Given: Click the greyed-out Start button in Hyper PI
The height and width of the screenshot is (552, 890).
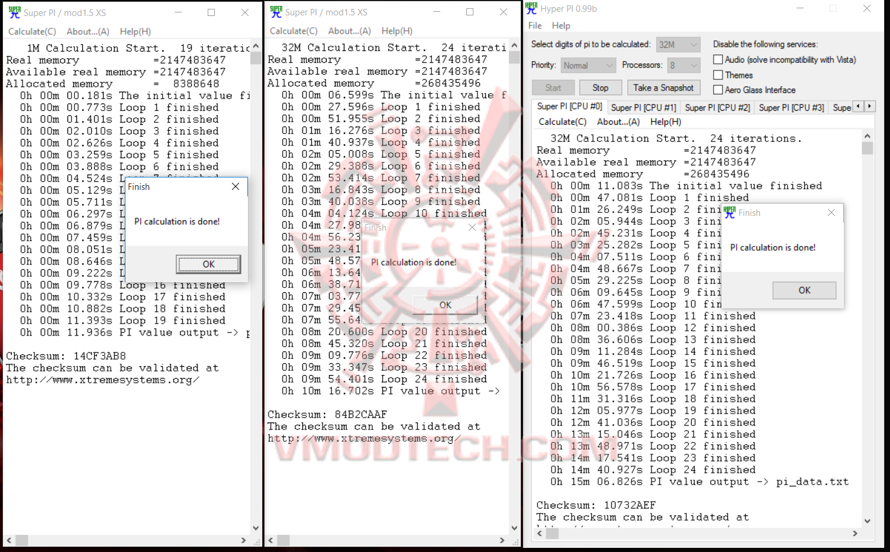Looking at the screenshot, I should (x=553, y=88).
